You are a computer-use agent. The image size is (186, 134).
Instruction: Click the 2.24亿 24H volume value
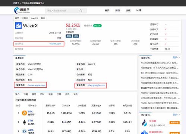pyautogui.click(x=96, y=44)
